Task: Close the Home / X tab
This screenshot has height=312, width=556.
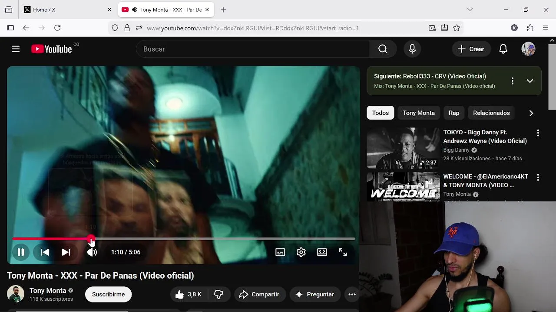Action: (109, 10)
